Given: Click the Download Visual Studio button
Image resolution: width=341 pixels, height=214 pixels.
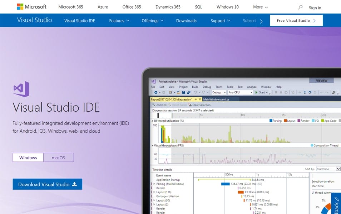Looking at the screenshot, I should click(x=47, y=184).
